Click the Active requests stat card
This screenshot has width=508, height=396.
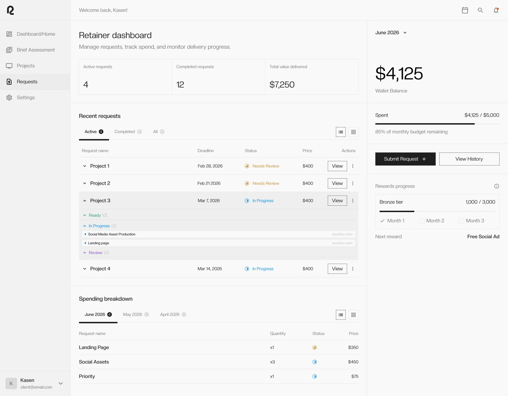pos(126,77)
